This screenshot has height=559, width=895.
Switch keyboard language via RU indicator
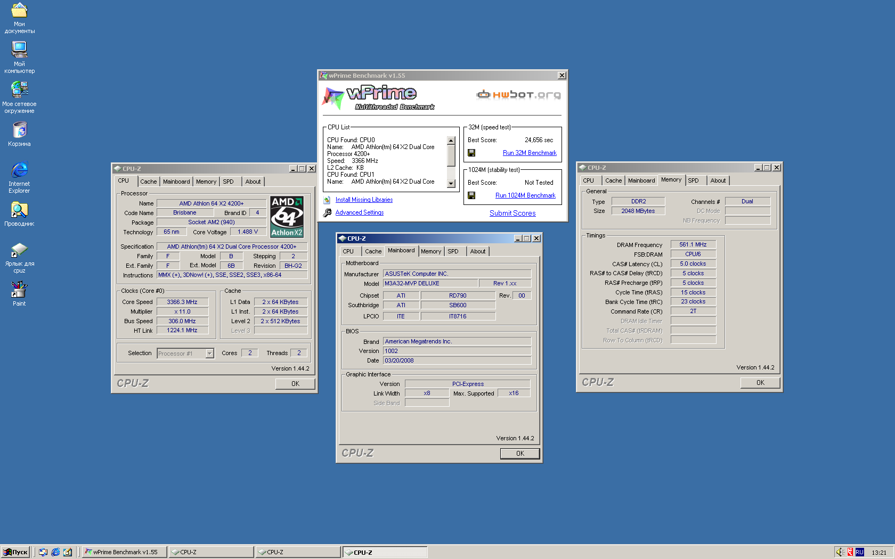tap(859, 552)
